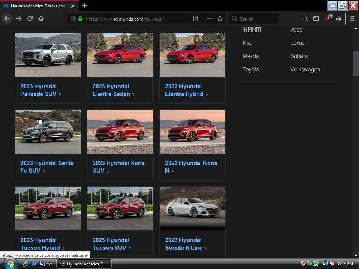
Task: Browse the INFINITI make link
Action: pyautogui.click(x=252, y=29)
